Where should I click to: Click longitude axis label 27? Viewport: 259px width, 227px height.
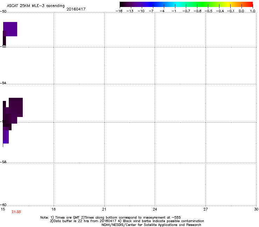[x=205, y=209]
